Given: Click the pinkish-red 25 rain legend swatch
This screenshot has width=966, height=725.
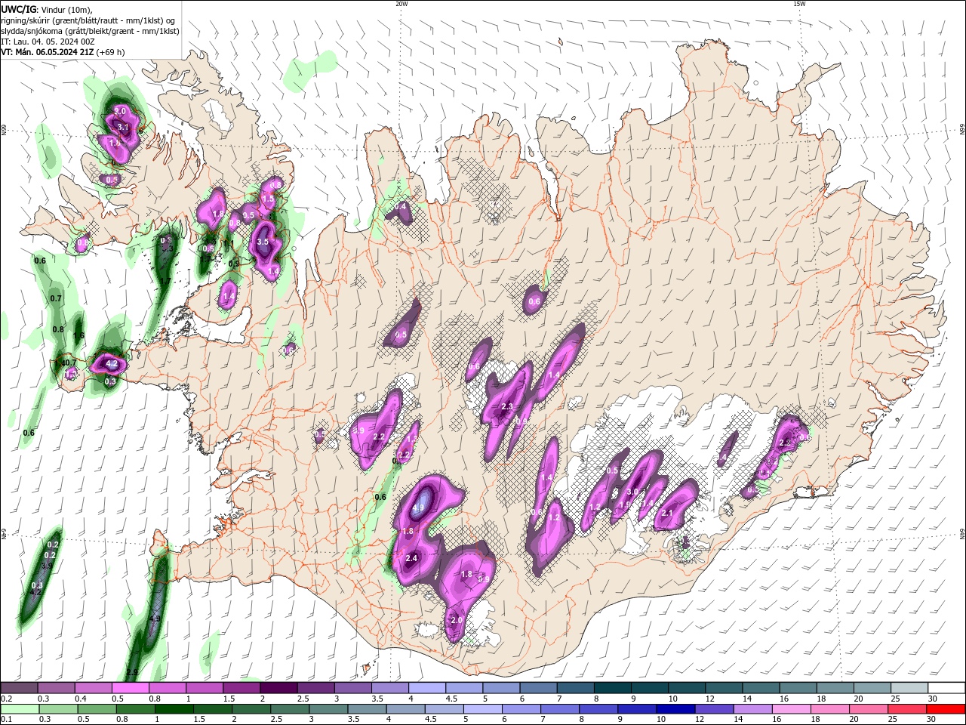Looking at the screenshot, I should (x=906, y=709).
